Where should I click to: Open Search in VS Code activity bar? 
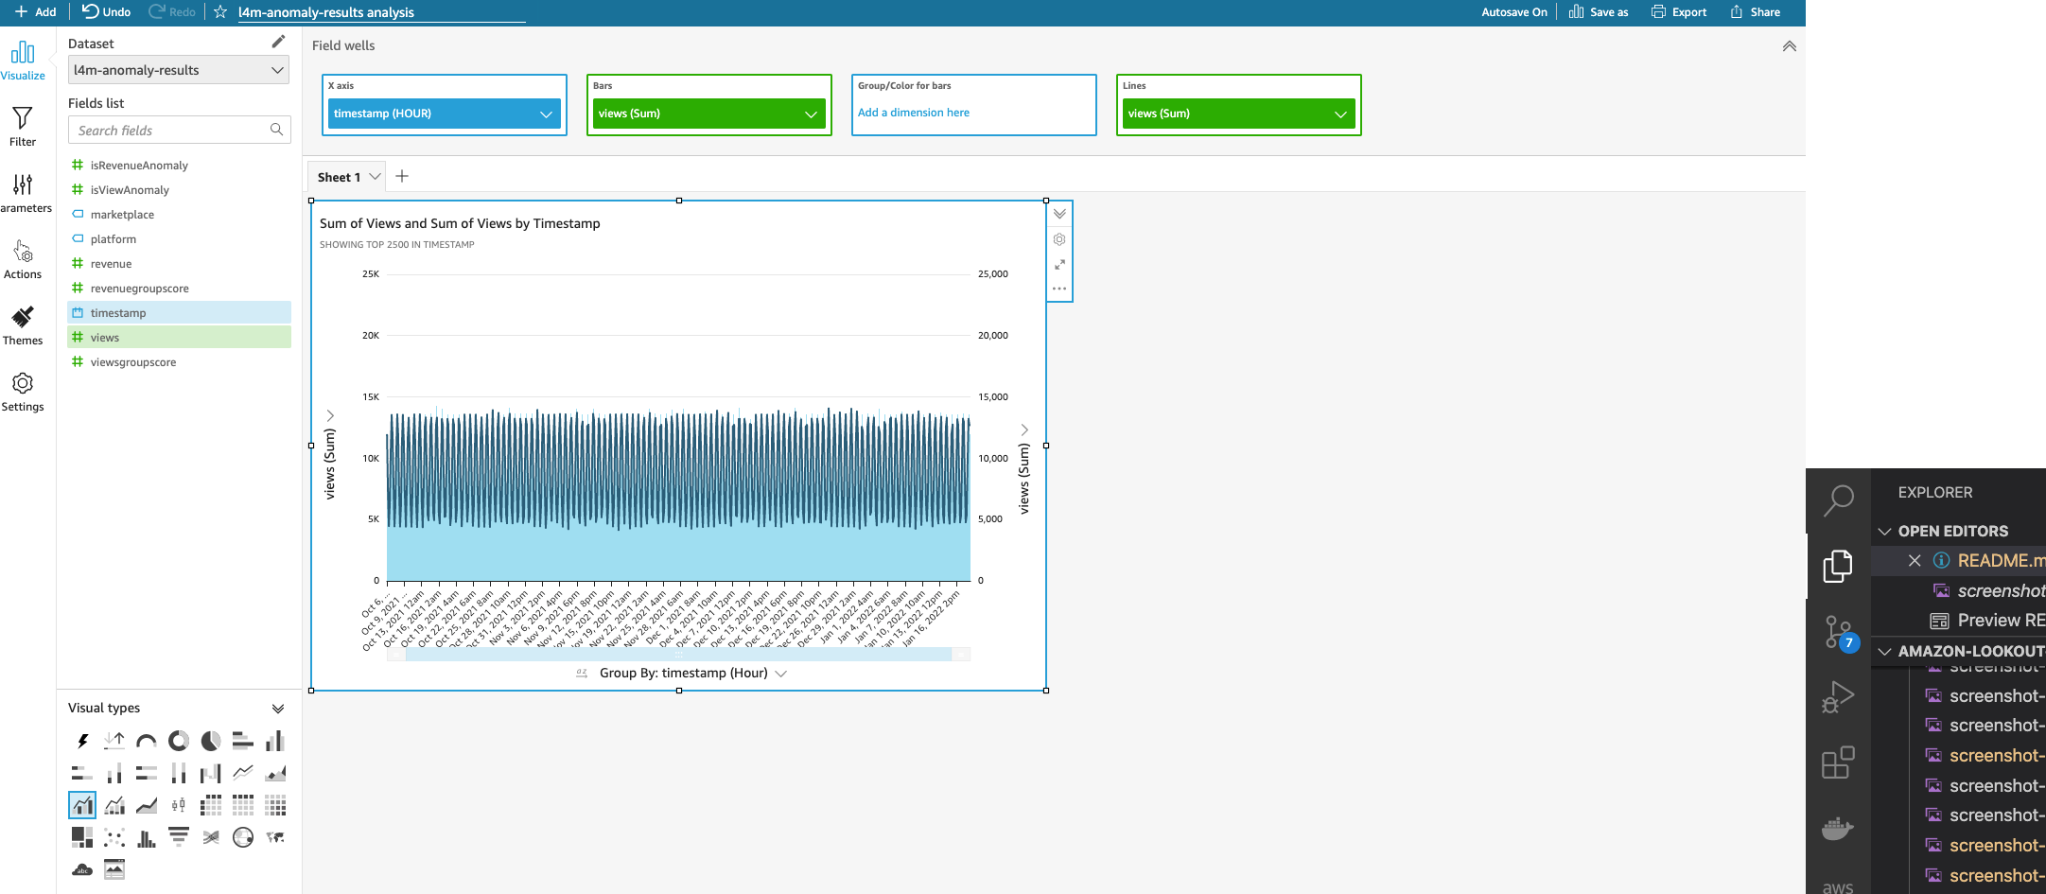[1838, 500]
